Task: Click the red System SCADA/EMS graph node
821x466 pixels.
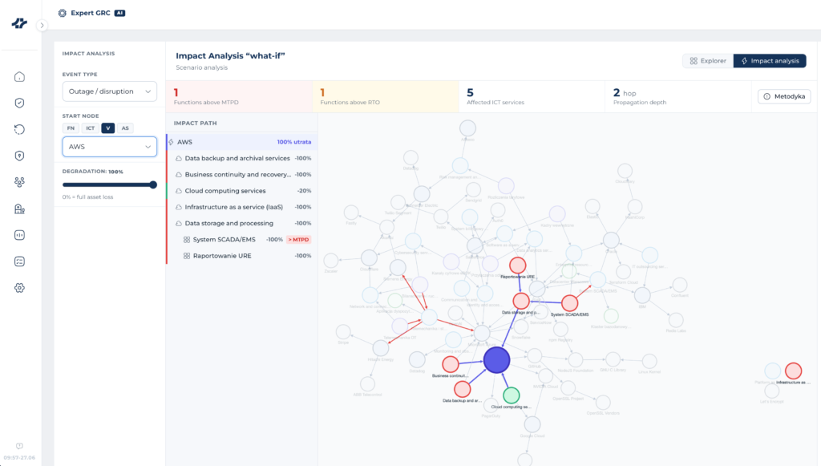Action: pos(570,303)
